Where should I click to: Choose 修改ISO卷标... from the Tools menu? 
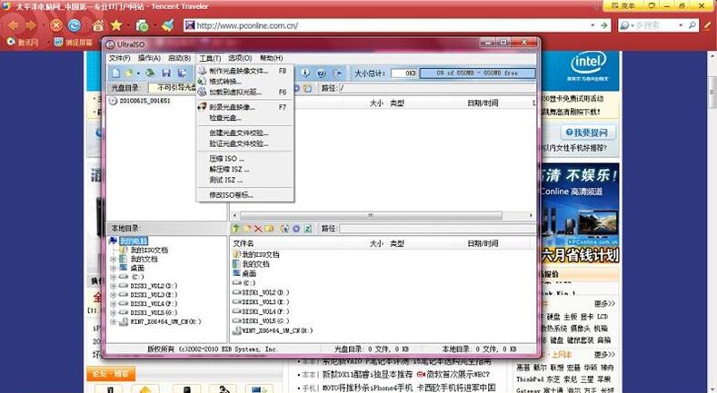tap(244, 195)
